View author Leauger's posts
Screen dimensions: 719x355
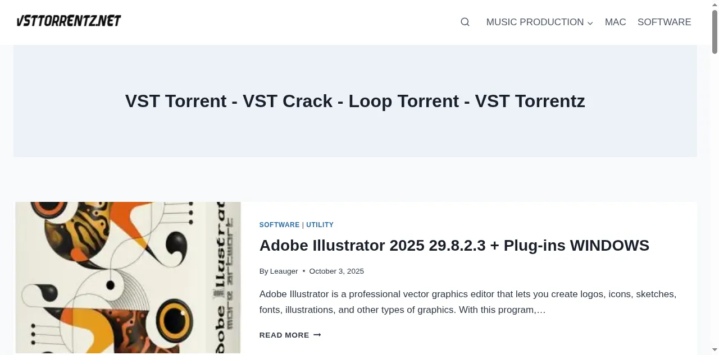(284, 271)
